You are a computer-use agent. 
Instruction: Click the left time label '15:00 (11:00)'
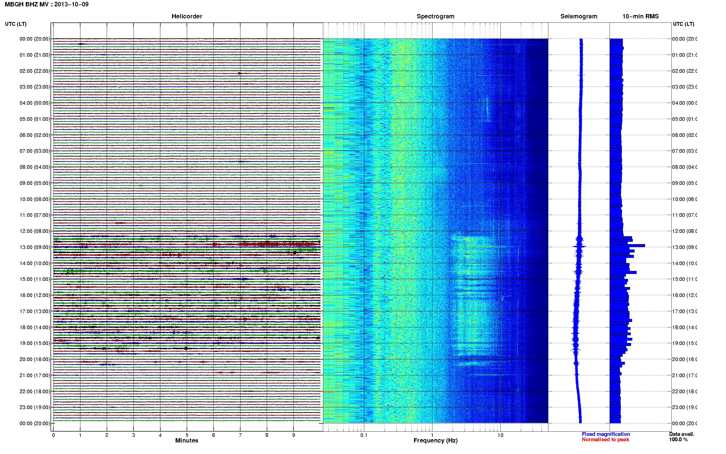(x=35, y=279)
